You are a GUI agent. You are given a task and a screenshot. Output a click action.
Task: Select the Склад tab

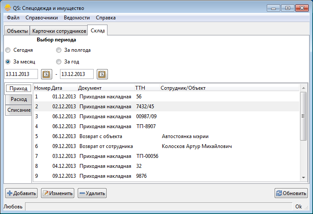click(x=98, y=31)
